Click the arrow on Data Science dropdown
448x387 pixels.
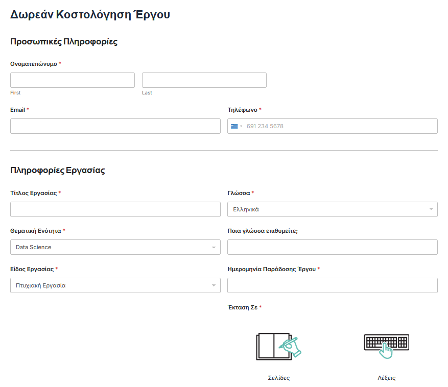pos(214,248)
